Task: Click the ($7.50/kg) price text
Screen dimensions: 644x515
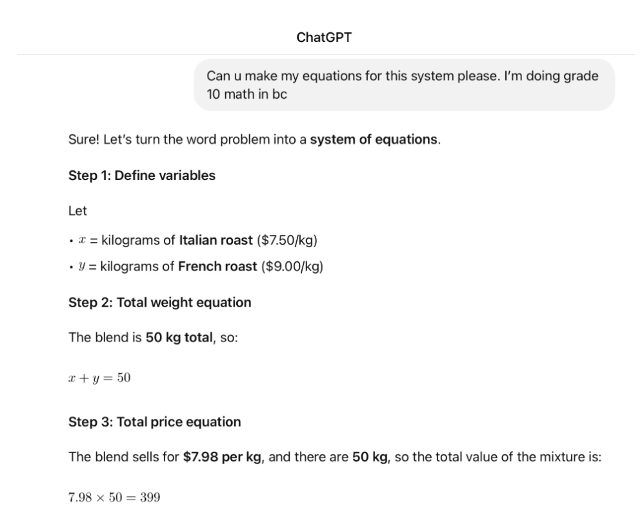Action: [x=287, y=240]
